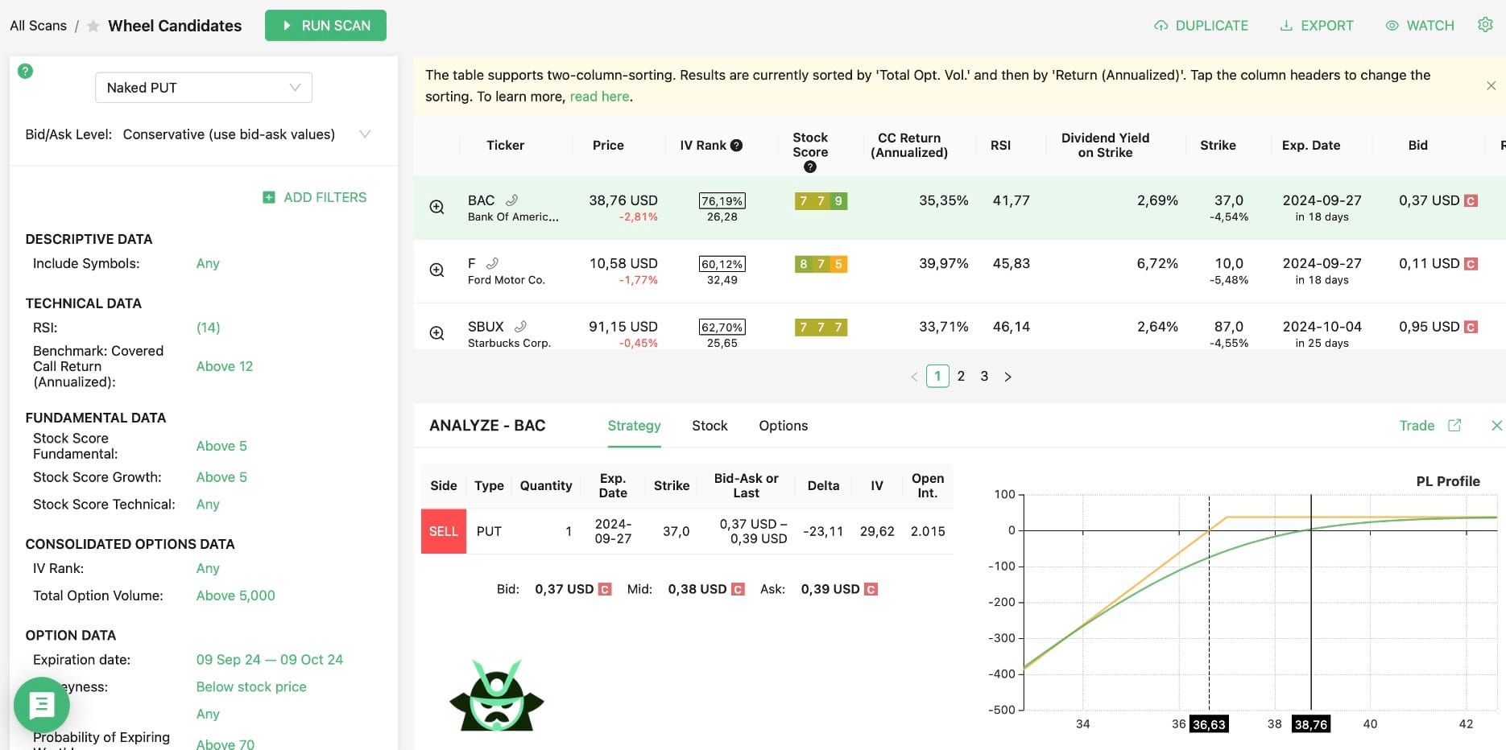The image size is (1506, 750).
Task: Go to next results page arrow
Action: tap(1007, 377)
